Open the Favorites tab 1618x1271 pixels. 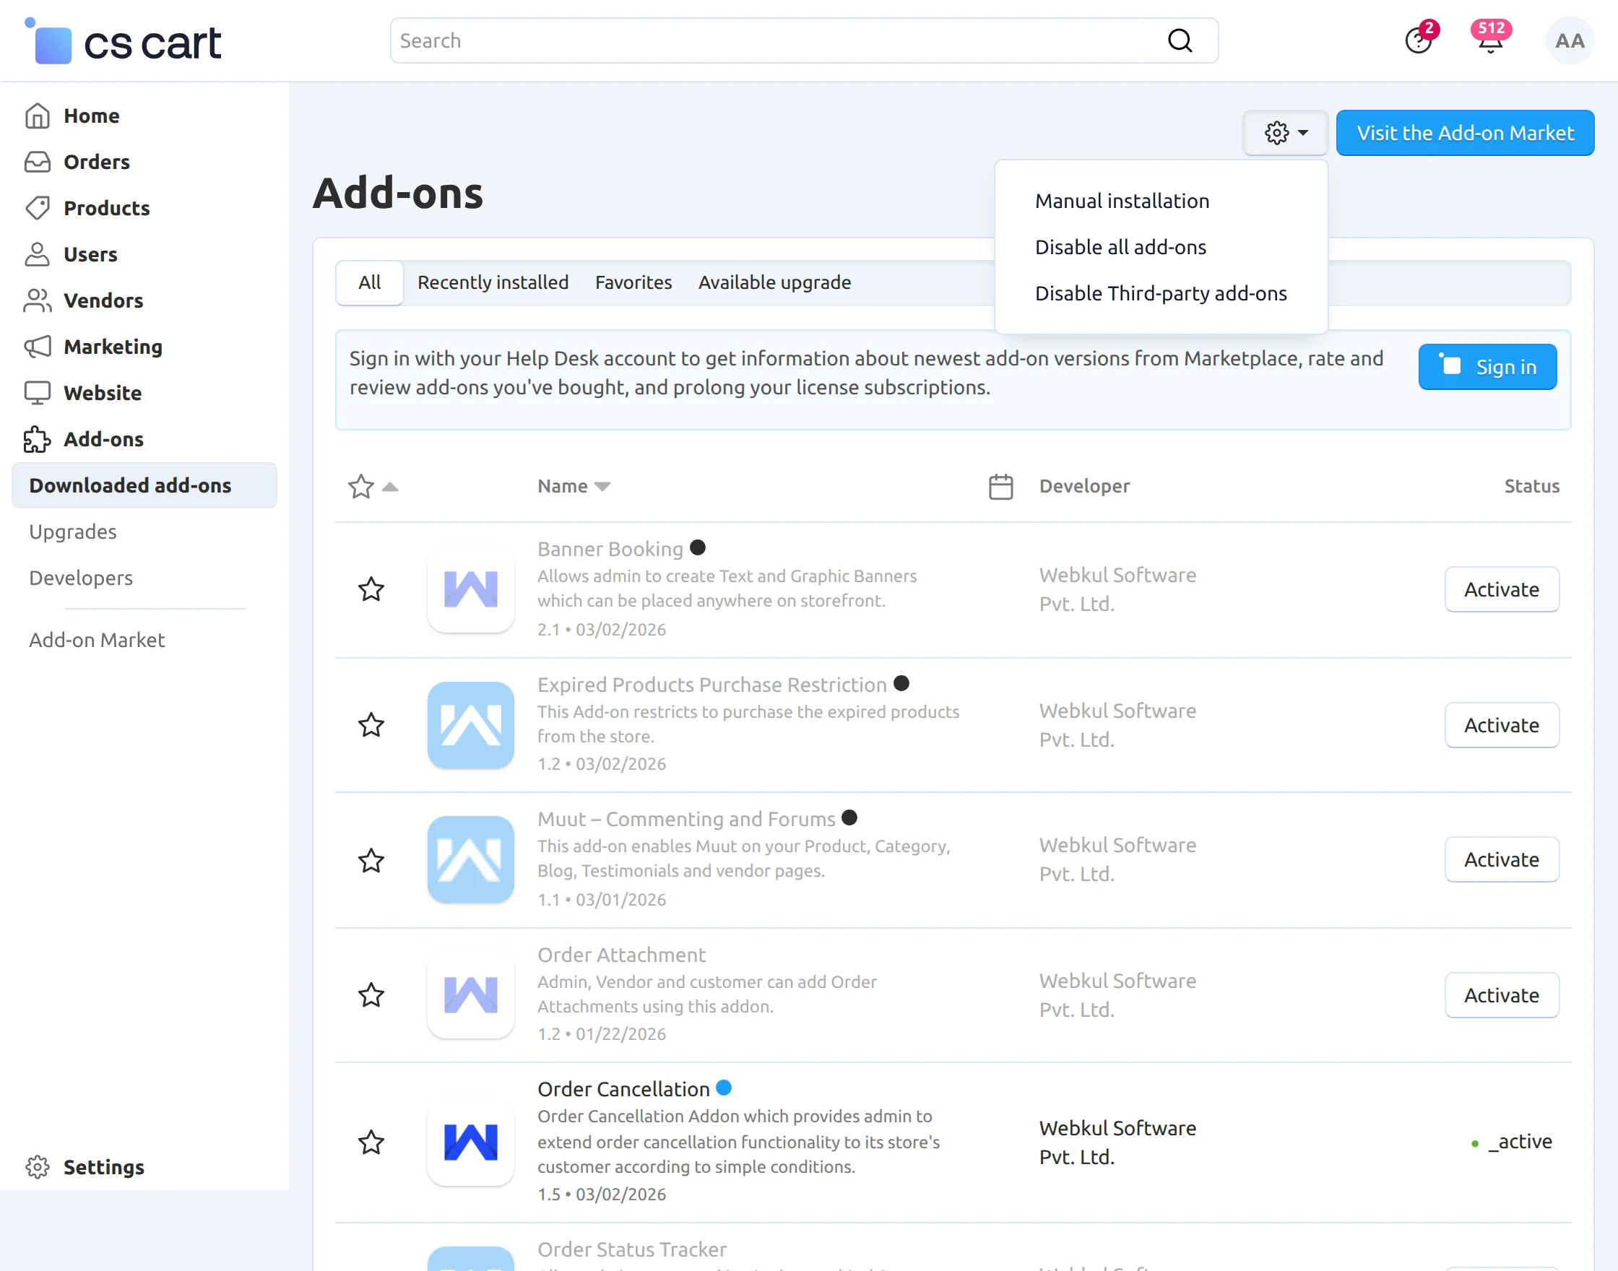[633, 283]
